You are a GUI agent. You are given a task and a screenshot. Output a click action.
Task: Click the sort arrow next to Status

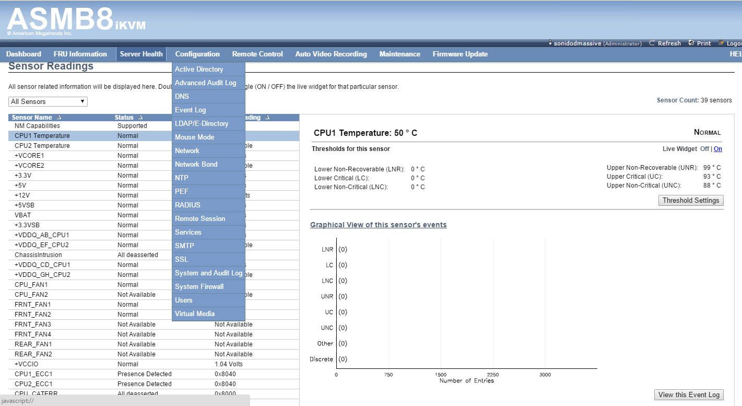point(140,118)
